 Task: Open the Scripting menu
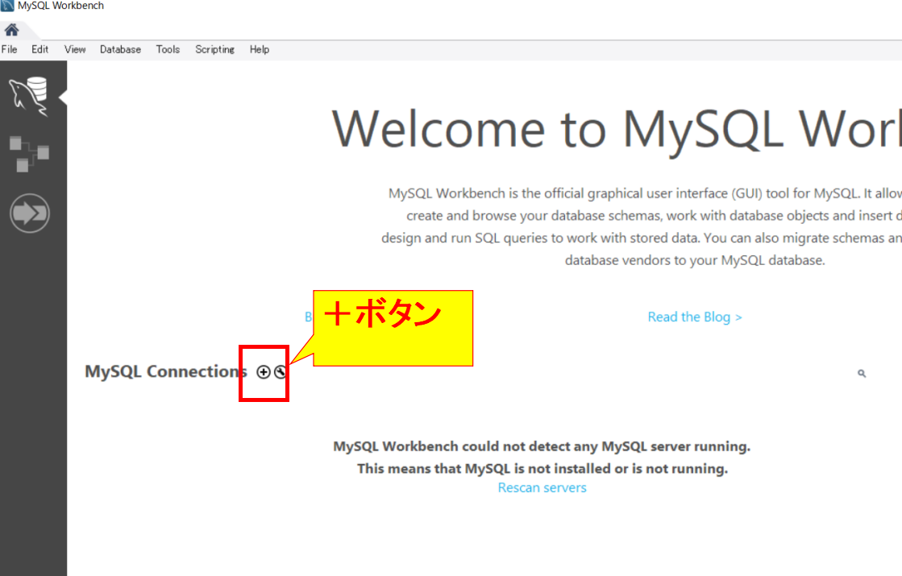[x=214, y=49]
